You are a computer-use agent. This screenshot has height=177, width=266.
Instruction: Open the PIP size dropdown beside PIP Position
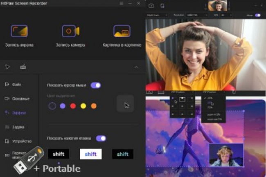pyautogui.click(x=214, y=92)
